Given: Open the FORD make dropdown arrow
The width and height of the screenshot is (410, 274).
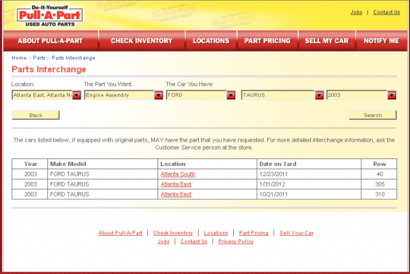Looking at the screenshot, I should [x=231, y=95].
